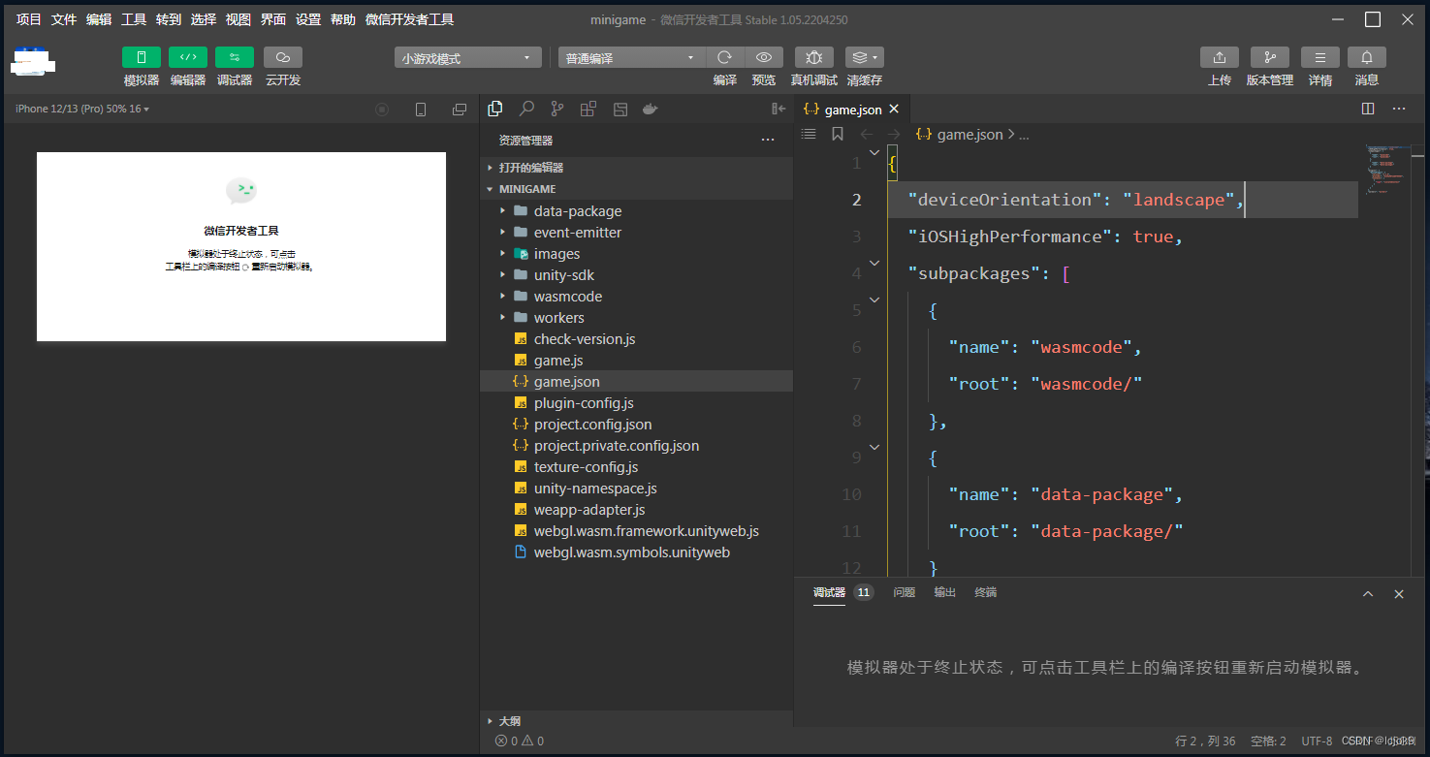Open the 小游戏模式 mode dropdown
This screenshot has height=757, width=1430.
468,58
